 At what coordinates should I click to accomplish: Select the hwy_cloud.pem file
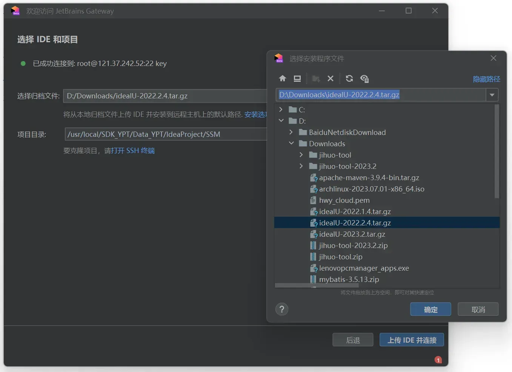[344, 200]
